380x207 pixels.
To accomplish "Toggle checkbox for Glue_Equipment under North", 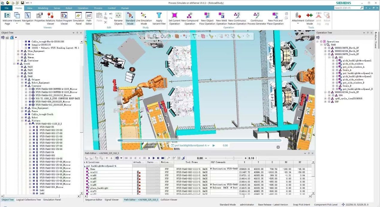I will pyautogui.click(x=22, y=51).
